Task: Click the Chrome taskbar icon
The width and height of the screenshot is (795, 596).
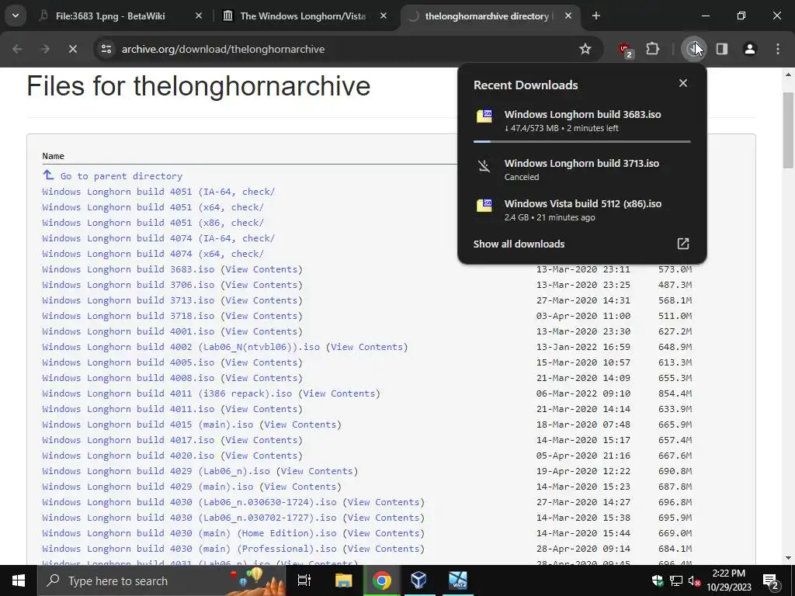Action: point(381,580)
